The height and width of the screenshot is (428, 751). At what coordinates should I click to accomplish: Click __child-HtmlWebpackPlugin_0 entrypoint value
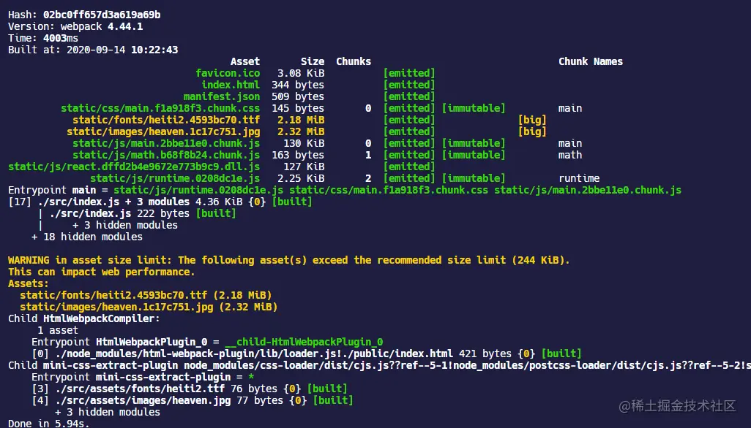[x=304, y=342]
